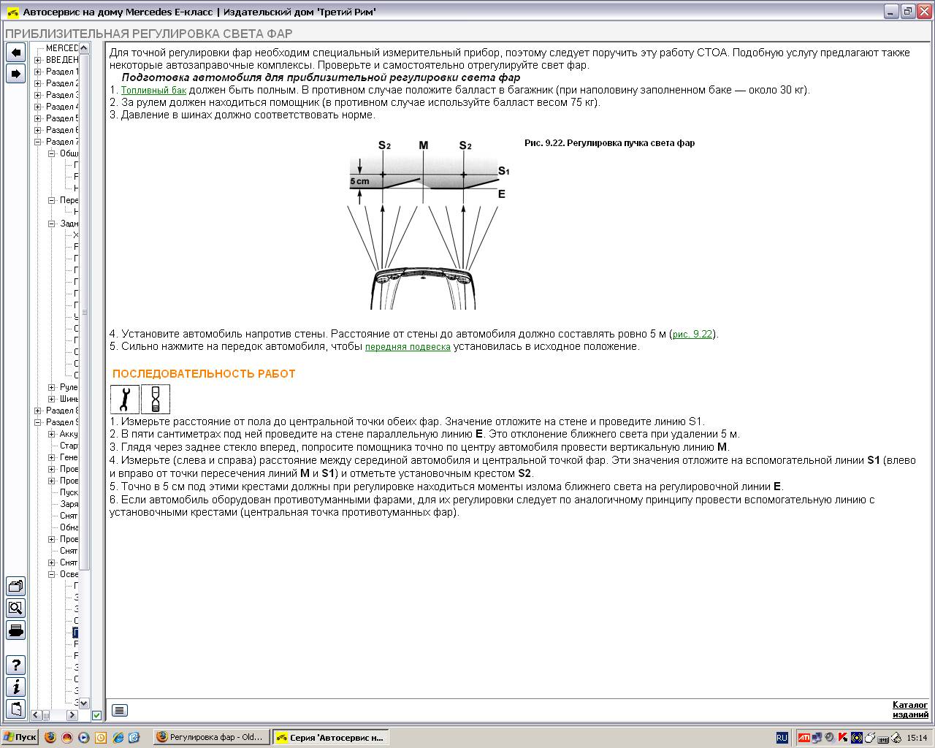Click the info 'i' icon in sidebar
Image resolution: width=935 pixels, height=748 pixels.
tap(15, 687)
